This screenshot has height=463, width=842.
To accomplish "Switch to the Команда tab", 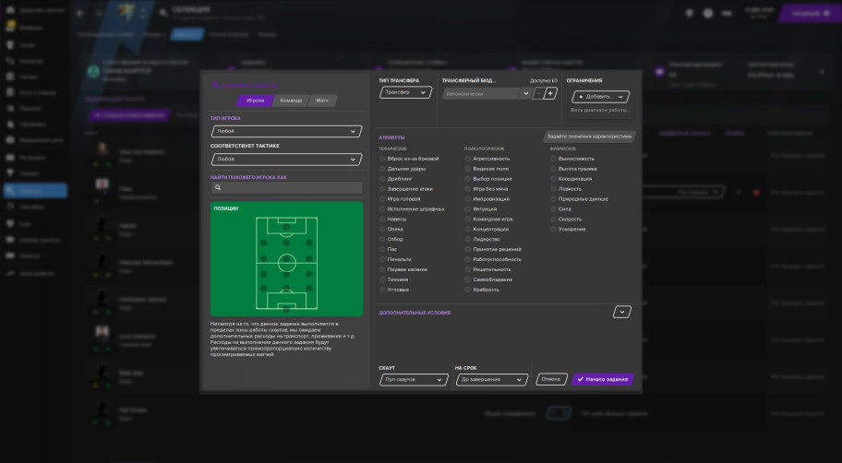I will click(290, 101).
